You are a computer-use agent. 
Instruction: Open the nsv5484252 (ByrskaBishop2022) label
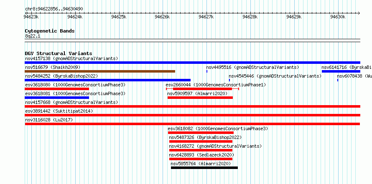61,76
